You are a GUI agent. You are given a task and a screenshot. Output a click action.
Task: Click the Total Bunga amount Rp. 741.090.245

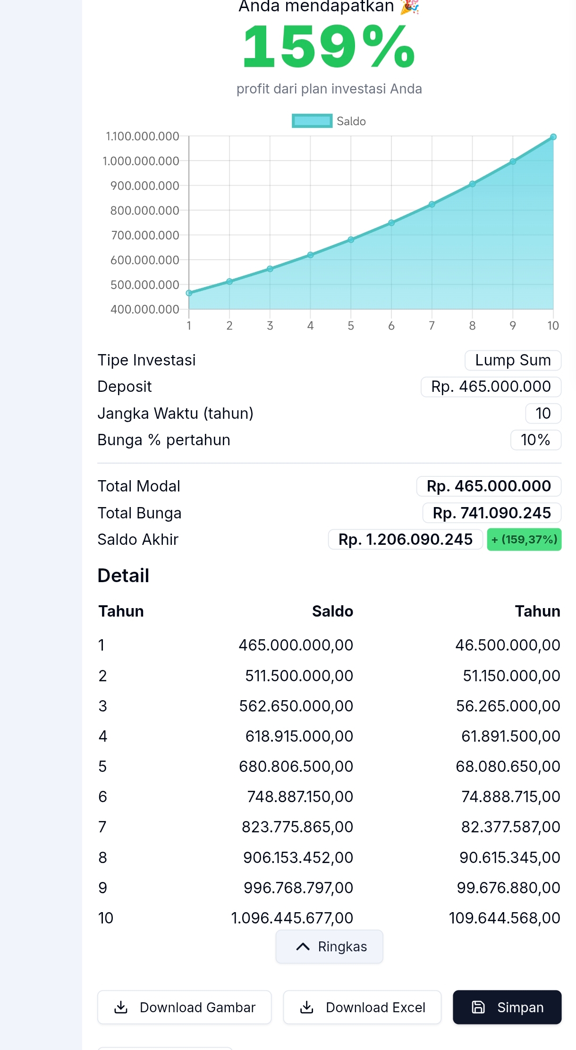[x=491, y=513]
